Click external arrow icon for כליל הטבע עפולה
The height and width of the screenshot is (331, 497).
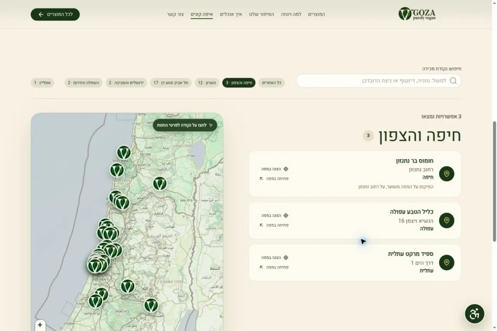click(x=261, y=225)
